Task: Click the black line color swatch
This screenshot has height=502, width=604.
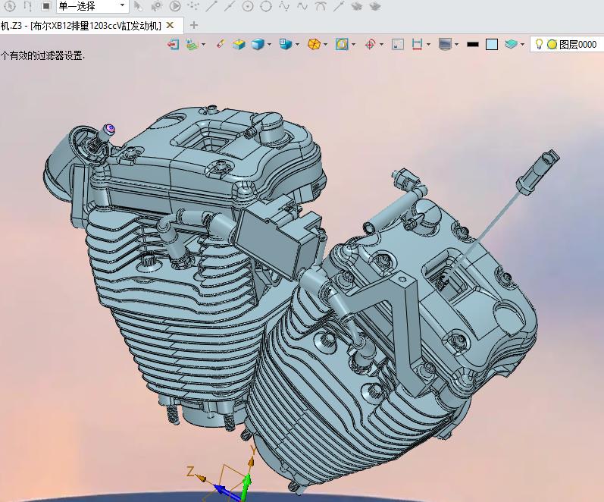Action: click(x=473, y=44)
